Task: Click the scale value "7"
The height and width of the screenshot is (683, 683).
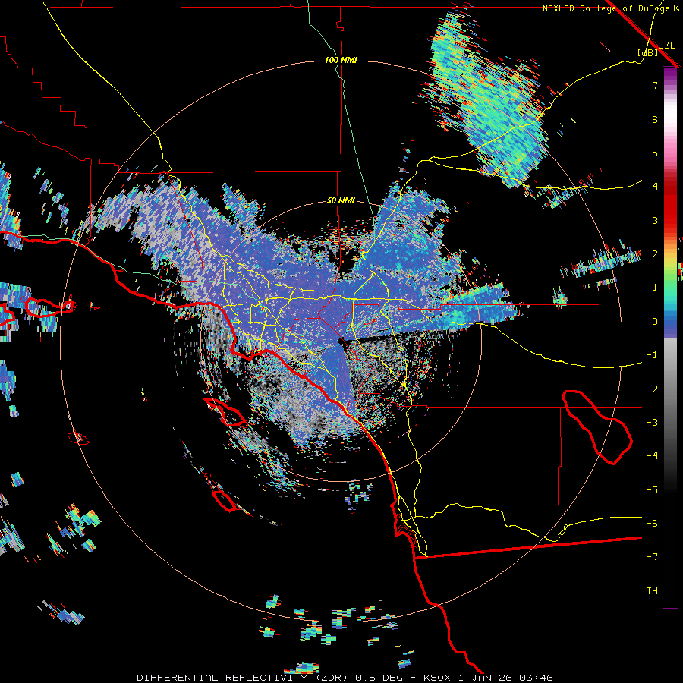Action: 655,85
